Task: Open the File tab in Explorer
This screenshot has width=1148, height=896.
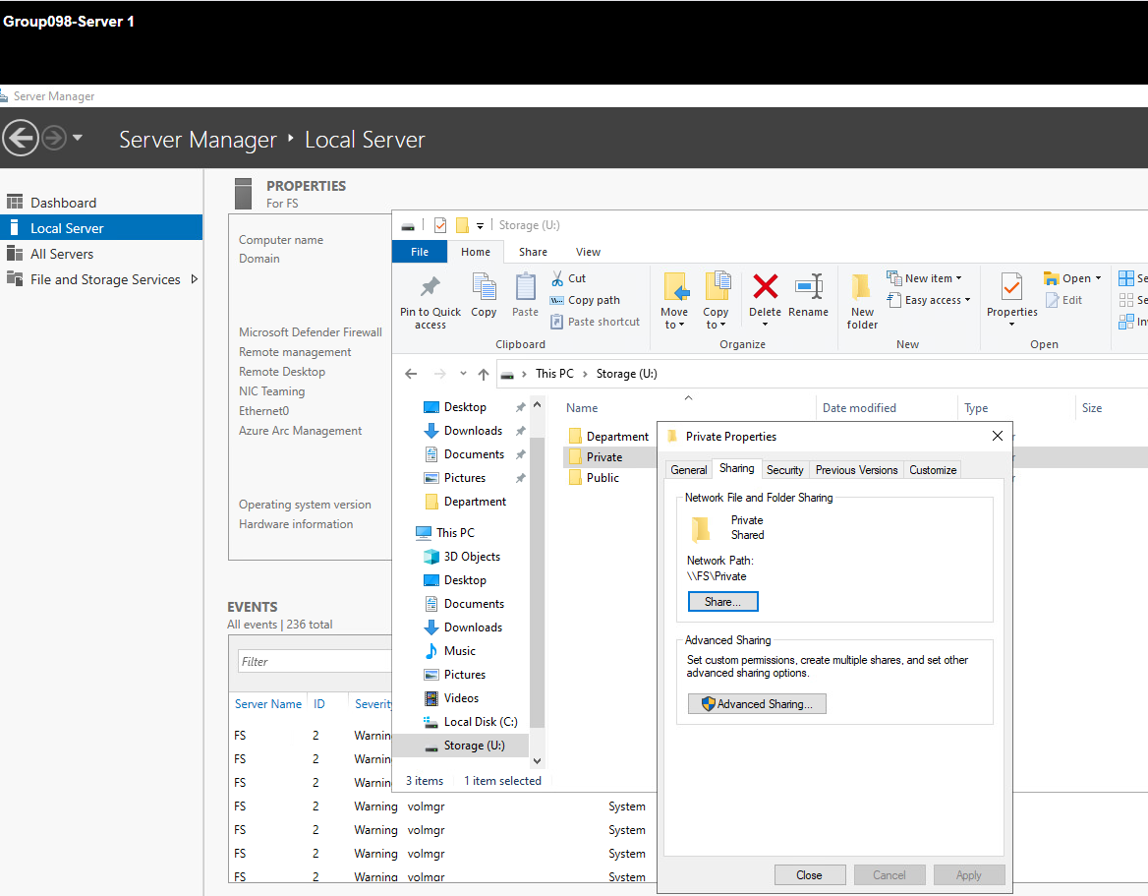Action: (420, 252)
